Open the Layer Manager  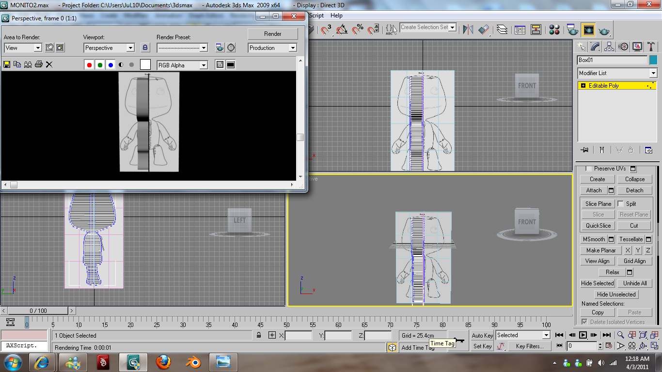click(x=503, y=30)
